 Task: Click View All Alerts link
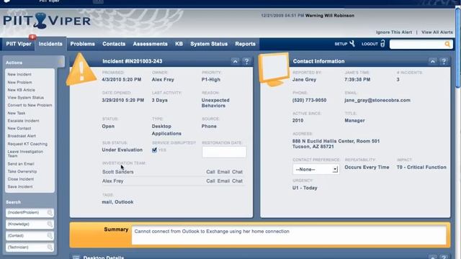tap(437, 32)
